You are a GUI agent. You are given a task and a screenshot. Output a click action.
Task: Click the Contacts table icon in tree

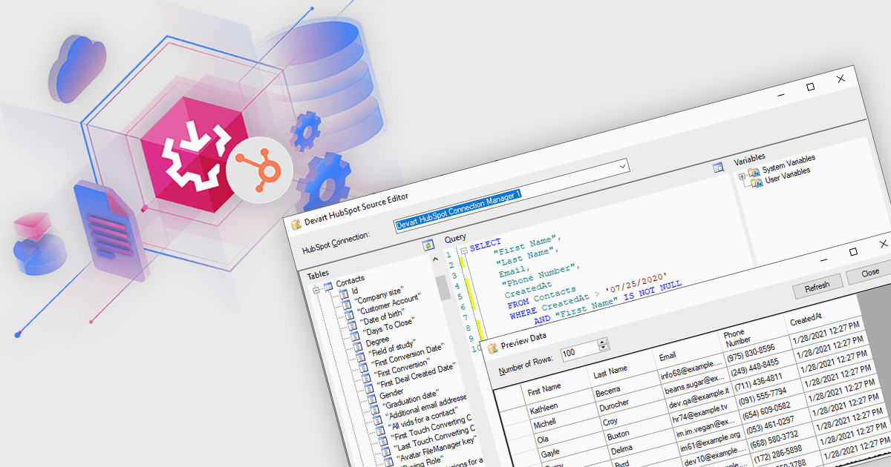(x=327, y=288)
